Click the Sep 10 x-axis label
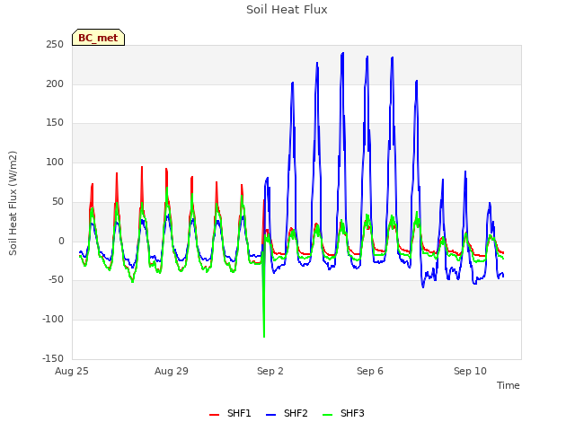 point(470,371)
